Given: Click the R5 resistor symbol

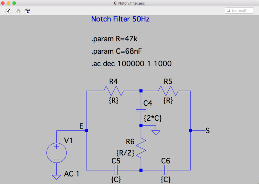Looking at the screenshot, I should 168,91.
